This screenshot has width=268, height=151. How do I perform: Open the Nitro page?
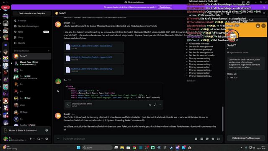[21, 32]
